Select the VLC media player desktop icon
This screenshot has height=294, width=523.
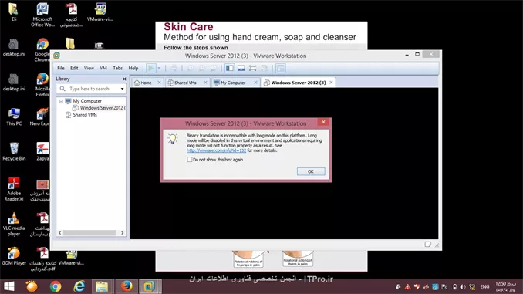[x=14, y=225]
